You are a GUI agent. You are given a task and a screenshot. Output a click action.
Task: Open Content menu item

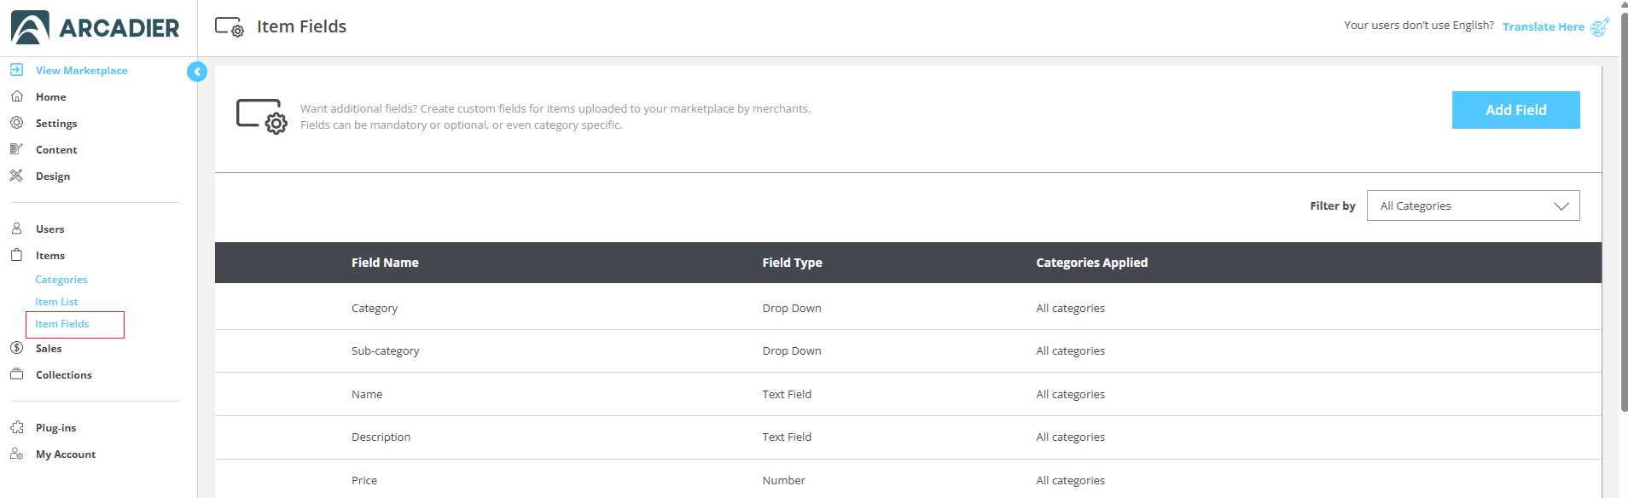coord(56,150)
